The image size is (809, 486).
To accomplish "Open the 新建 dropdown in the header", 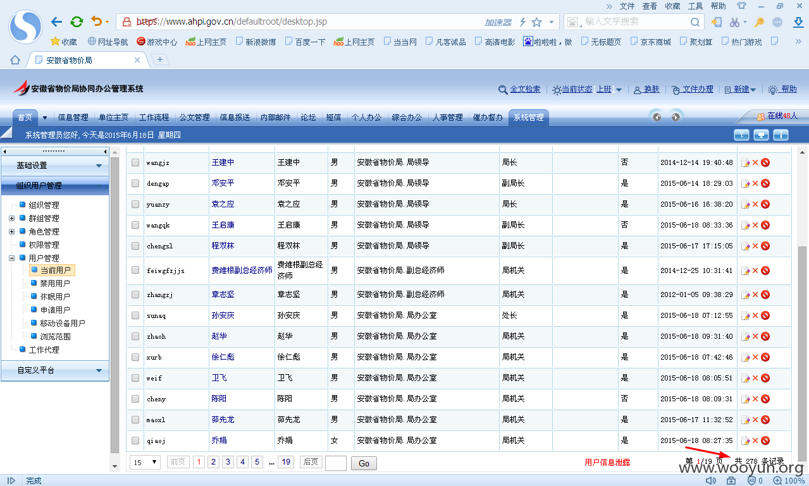I will tap(740, 90).
